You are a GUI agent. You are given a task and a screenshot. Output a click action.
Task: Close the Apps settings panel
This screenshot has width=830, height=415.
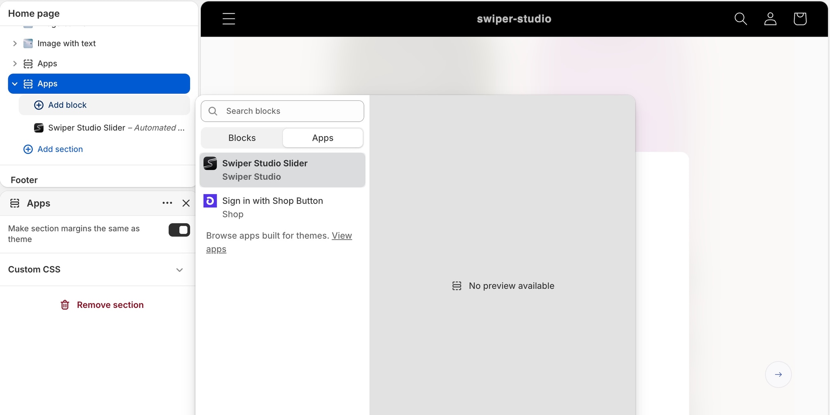click(186, 203)
